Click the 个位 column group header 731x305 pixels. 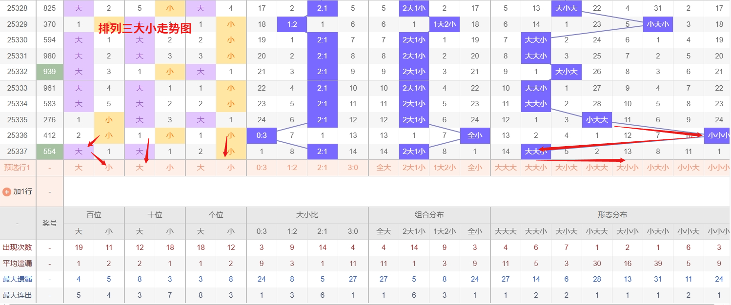pyautogui.click(x=216, y=215)
